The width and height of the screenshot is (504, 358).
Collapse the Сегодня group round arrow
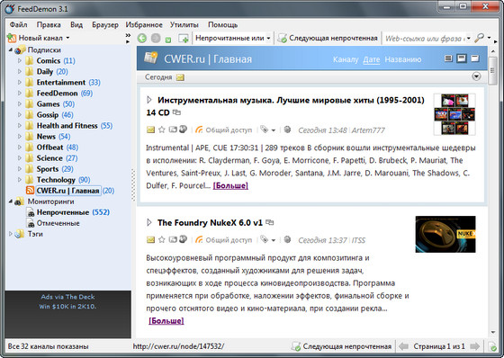point(476,76)
